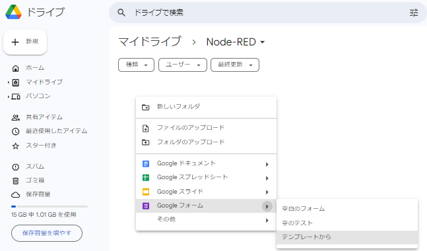This screenshot has width=427, height=251.
Task: Open 保存容量 in the sidebar
Action: click(x=38, y=194)
